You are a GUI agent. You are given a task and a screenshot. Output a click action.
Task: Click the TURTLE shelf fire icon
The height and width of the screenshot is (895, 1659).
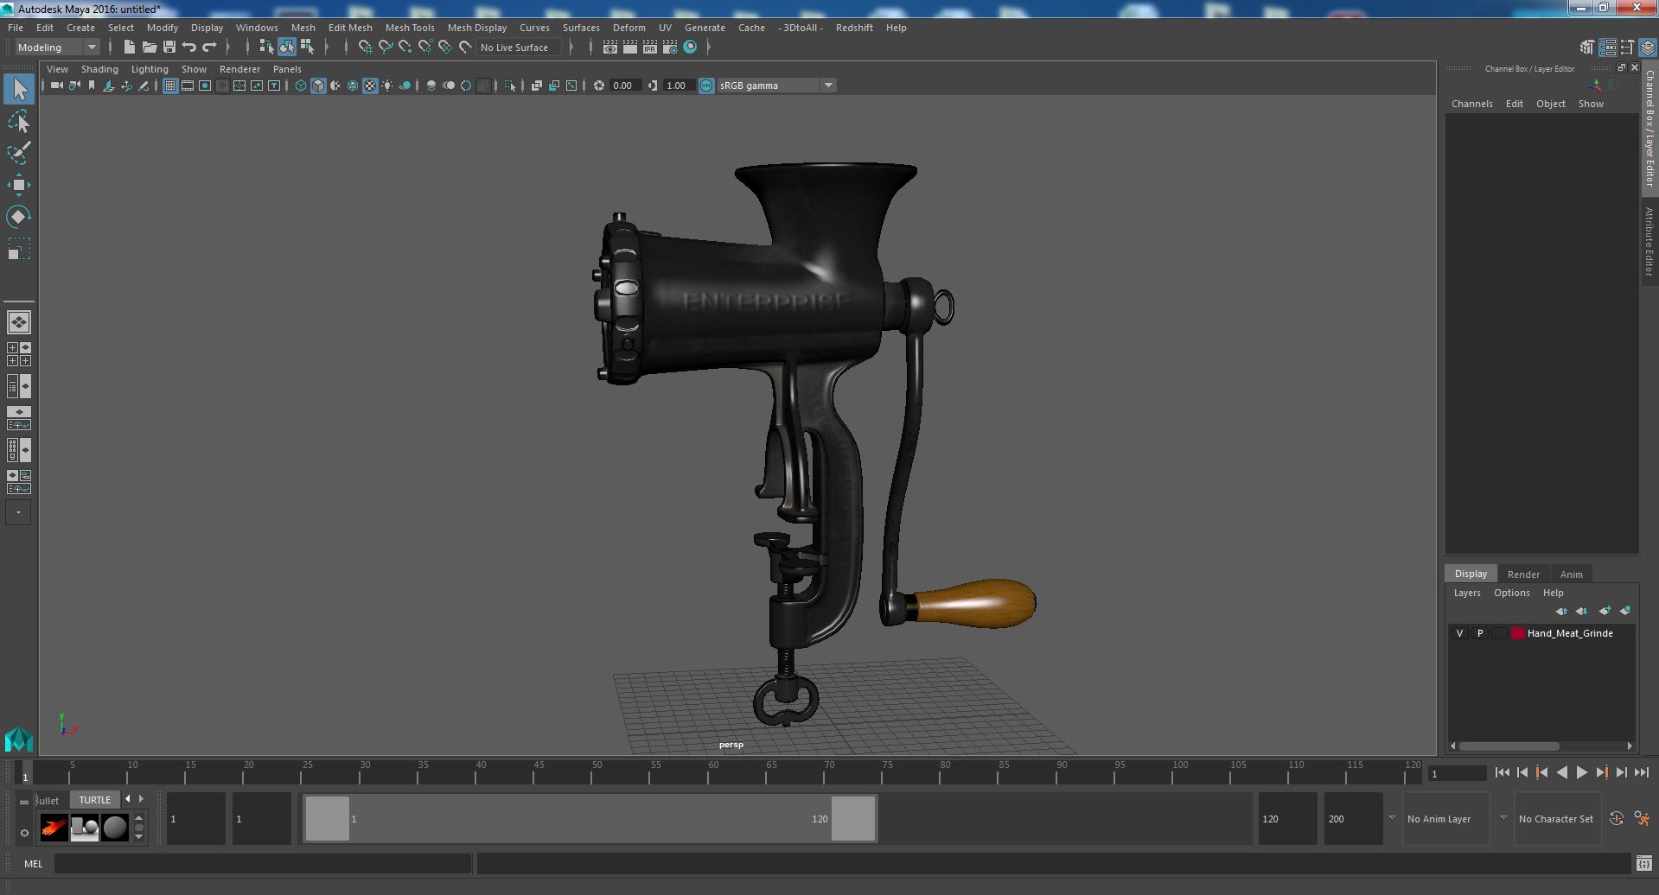click(54, 828)
